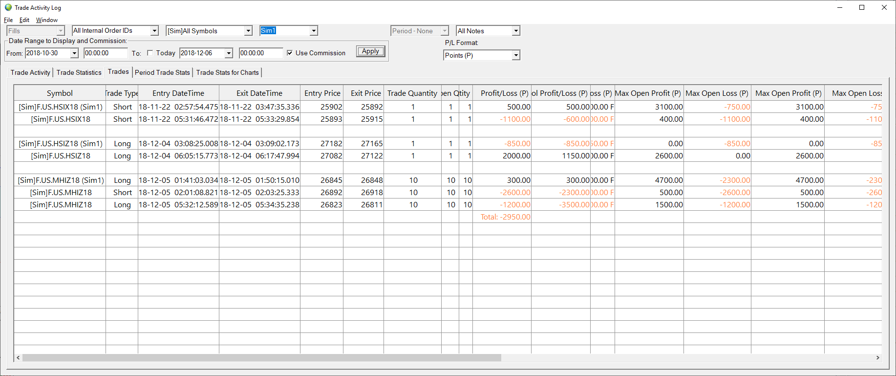This screenshot has width=896, height=376.
Task: Open the Sim1 account dropdown arrow
Action: pyautogui.click(x=314, y=31)
